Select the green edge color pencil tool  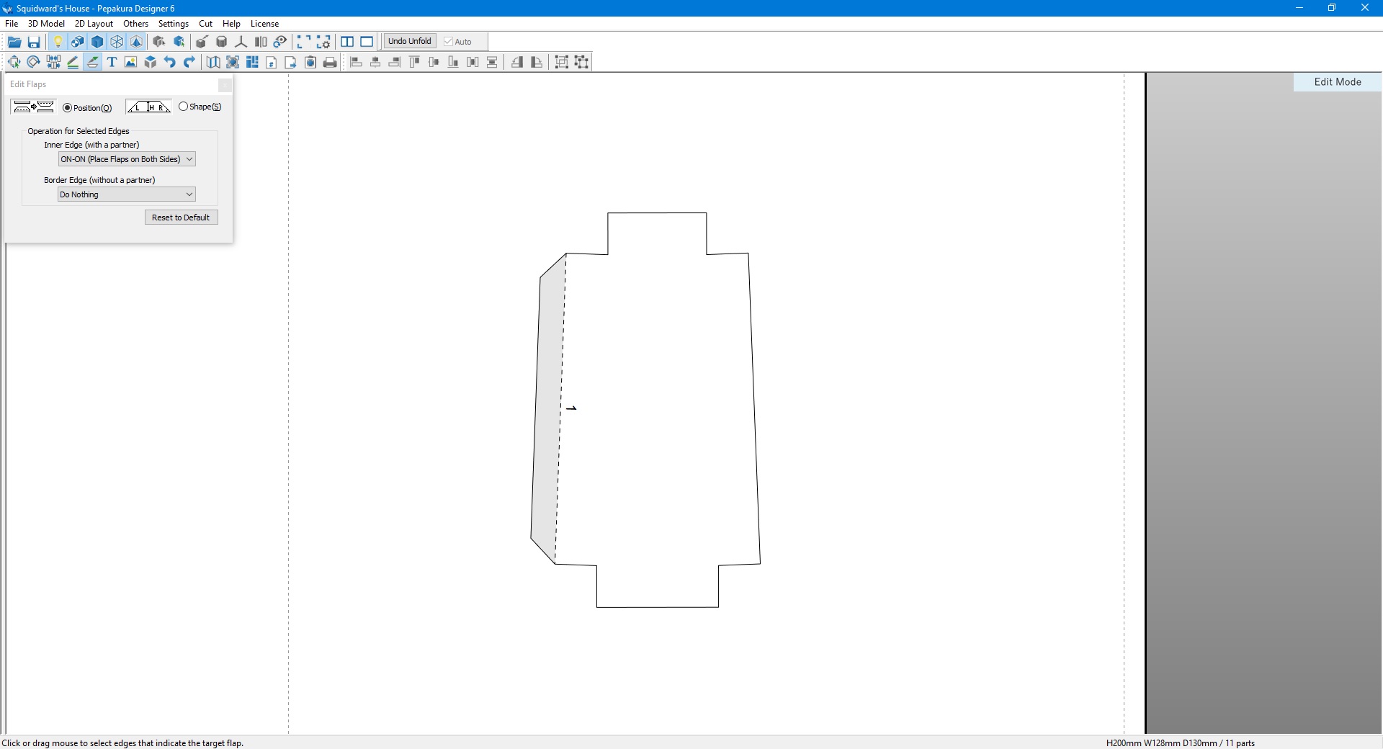(x=73, y=62)
